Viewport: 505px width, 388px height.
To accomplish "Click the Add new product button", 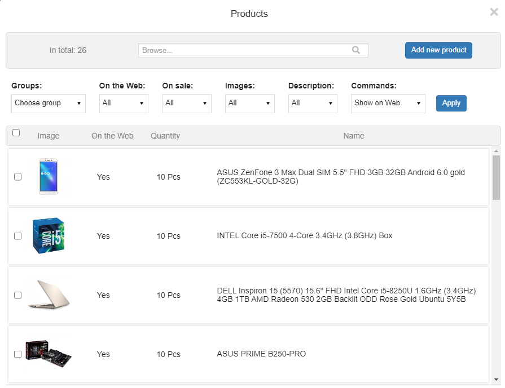I will [x=438, y=50].
